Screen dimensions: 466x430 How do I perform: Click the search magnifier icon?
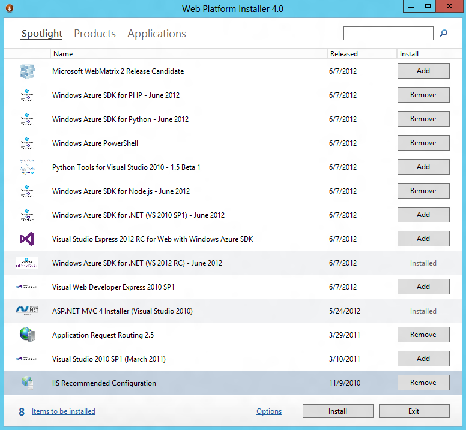click(x=443, y=33)
